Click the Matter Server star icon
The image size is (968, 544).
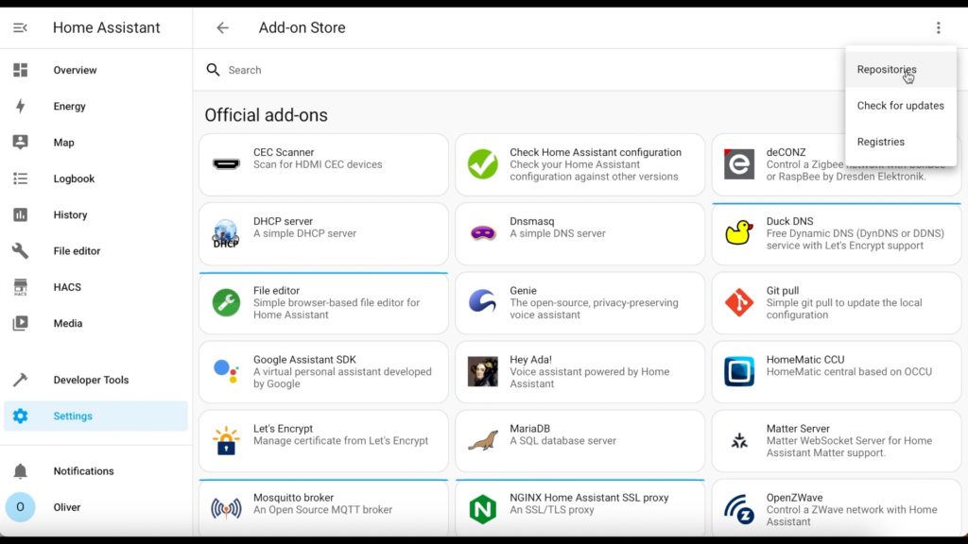(x=739, y=440)
